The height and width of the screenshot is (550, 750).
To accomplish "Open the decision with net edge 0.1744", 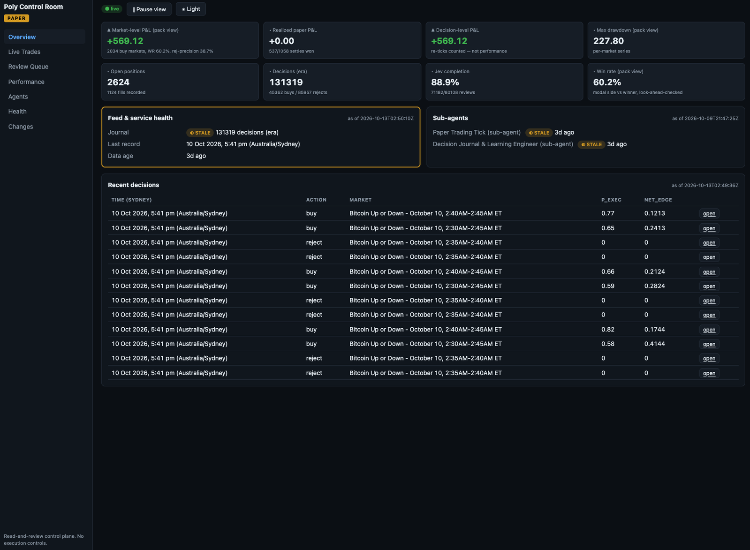I will pyautogui.click(x=709, y=330).
